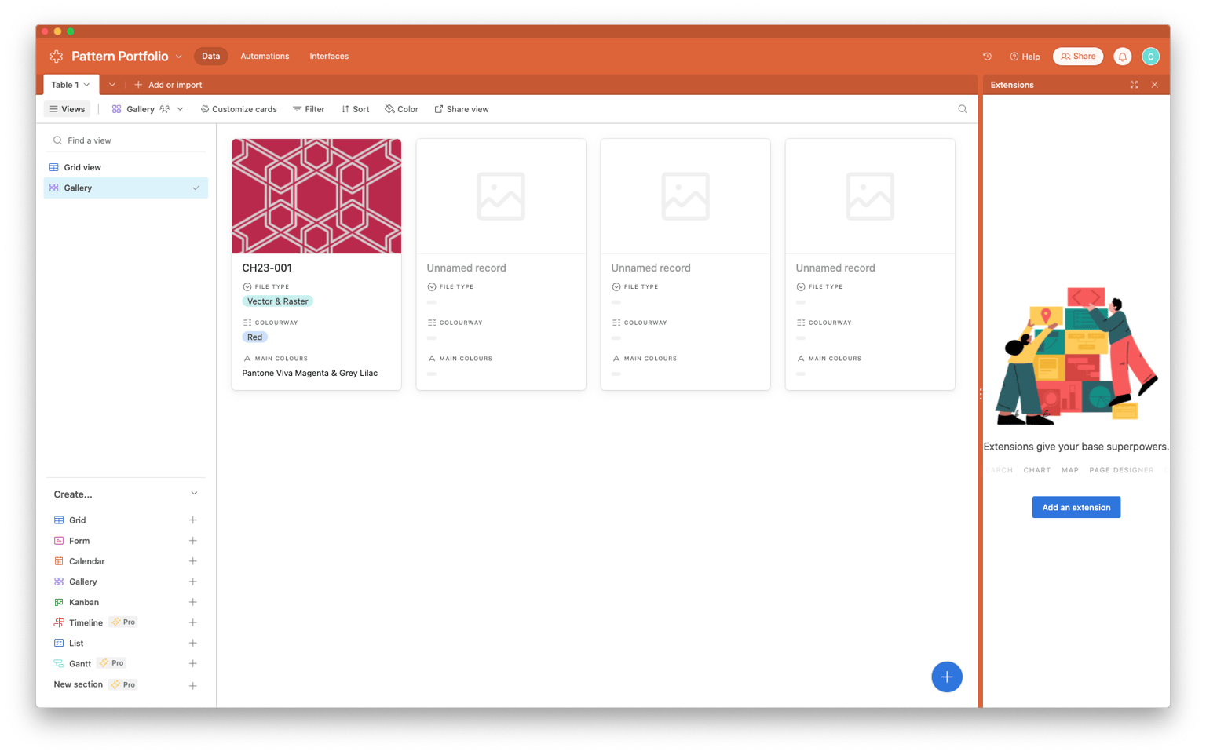Select the Gallery view checkmark row
This screenshot has height=755, width=1206.
126,188
